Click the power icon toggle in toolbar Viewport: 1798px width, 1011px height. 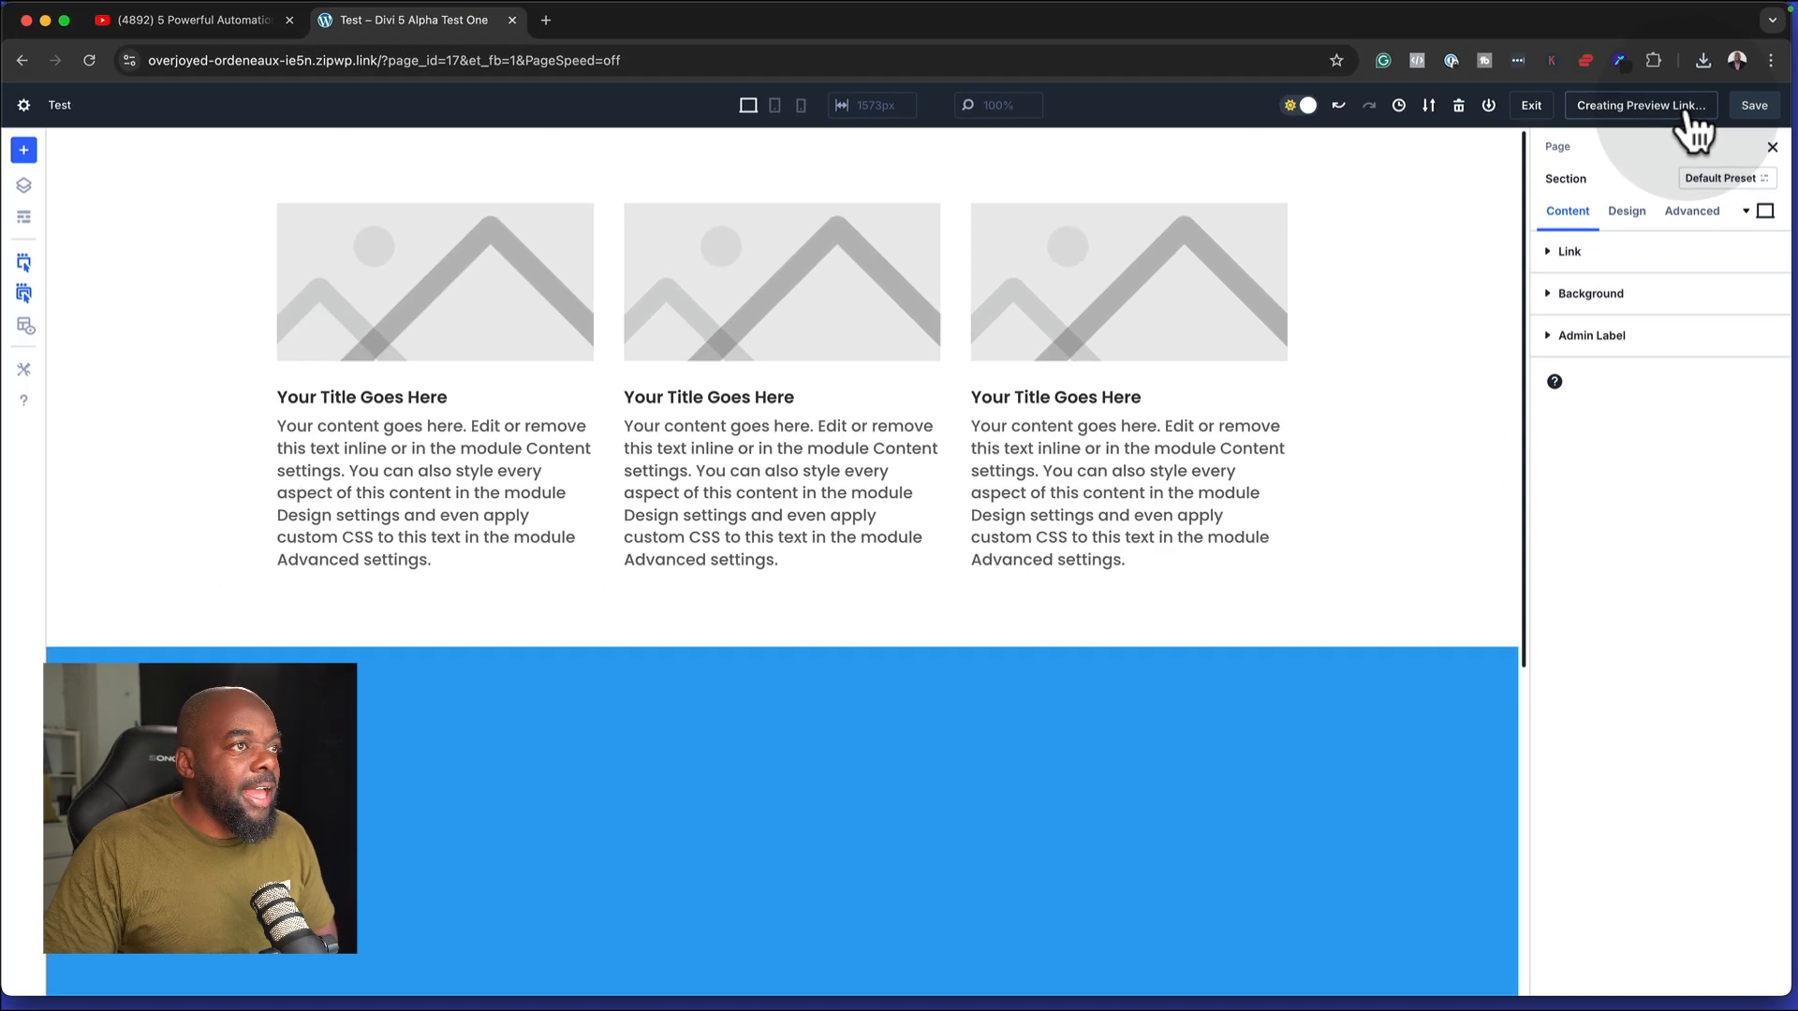[1488, 105]
